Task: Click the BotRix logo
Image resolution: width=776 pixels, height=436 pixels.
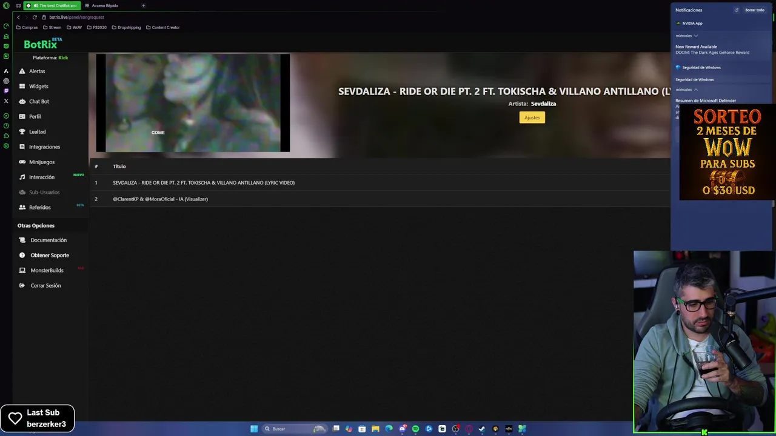Action: point(42,44)
